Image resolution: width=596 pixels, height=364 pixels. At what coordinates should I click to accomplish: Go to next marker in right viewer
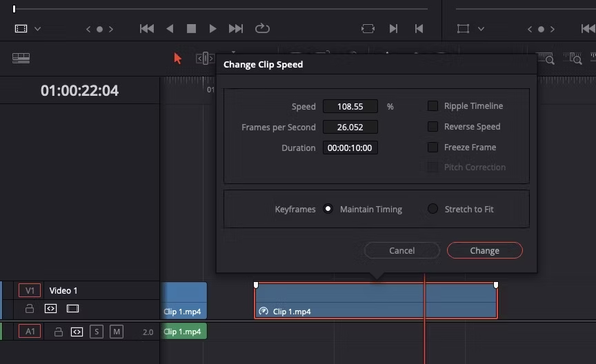coord(553,29)
